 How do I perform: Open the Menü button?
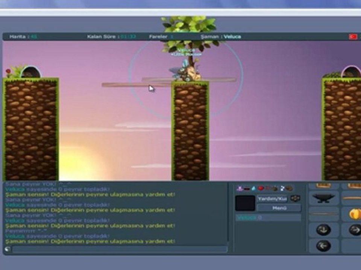pos(279,208)
